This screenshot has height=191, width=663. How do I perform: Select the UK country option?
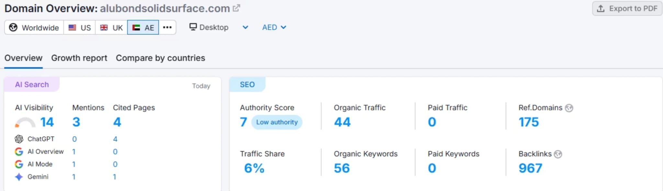pyautogui.click(x=111, y=27)
